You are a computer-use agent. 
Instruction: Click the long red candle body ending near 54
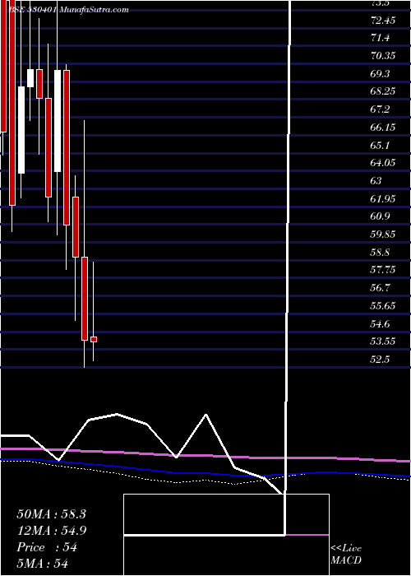85,299
